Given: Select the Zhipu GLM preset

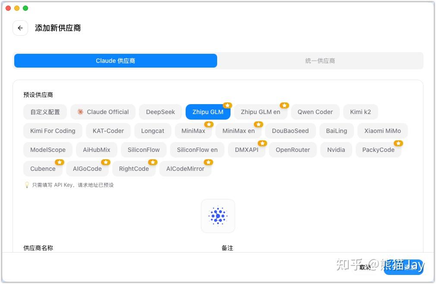Looking at the screenshot, I should [208, 112].
